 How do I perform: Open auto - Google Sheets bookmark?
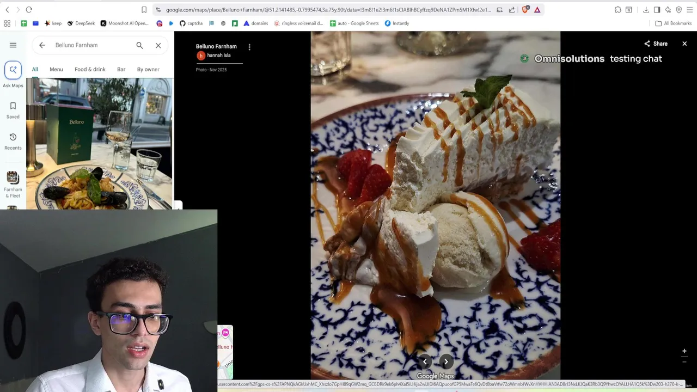pos(354,23)
